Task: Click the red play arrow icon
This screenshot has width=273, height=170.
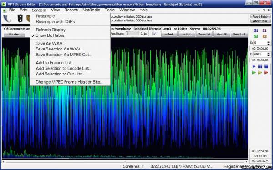Action: [x=266, y=72]
